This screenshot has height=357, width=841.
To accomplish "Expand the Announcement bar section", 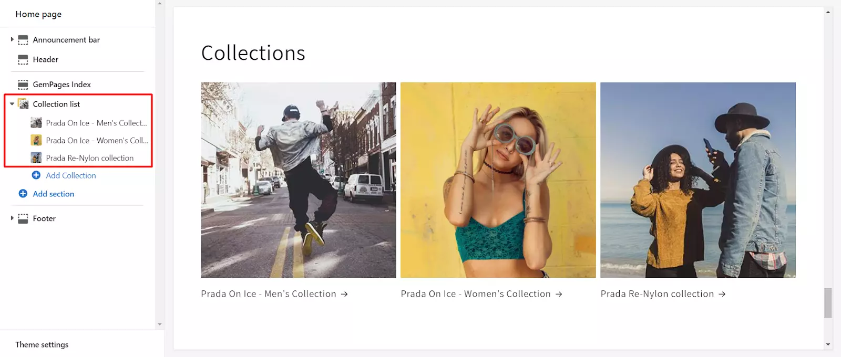I will click(x=12, y=39).
